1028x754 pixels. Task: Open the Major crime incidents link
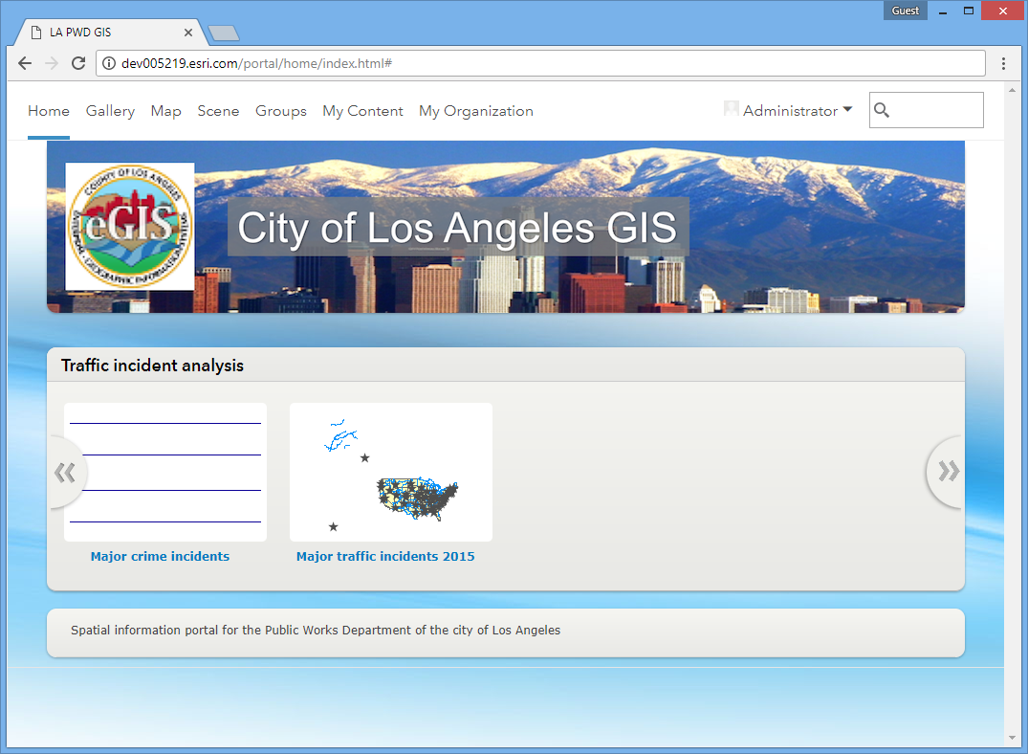tap(160, 556)
